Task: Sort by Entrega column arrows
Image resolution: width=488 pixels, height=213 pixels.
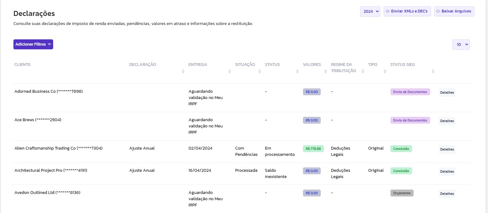Action: click(x=229, y=71)
